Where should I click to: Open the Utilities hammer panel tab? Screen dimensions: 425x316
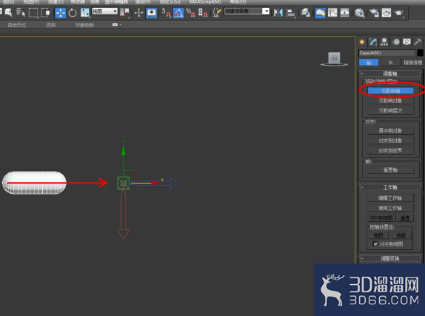pos(418,41)
